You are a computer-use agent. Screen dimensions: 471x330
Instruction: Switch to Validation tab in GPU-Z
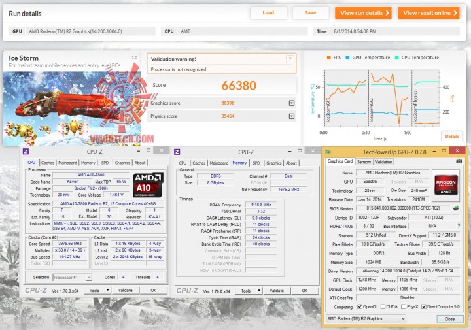[x=383, y=162]
